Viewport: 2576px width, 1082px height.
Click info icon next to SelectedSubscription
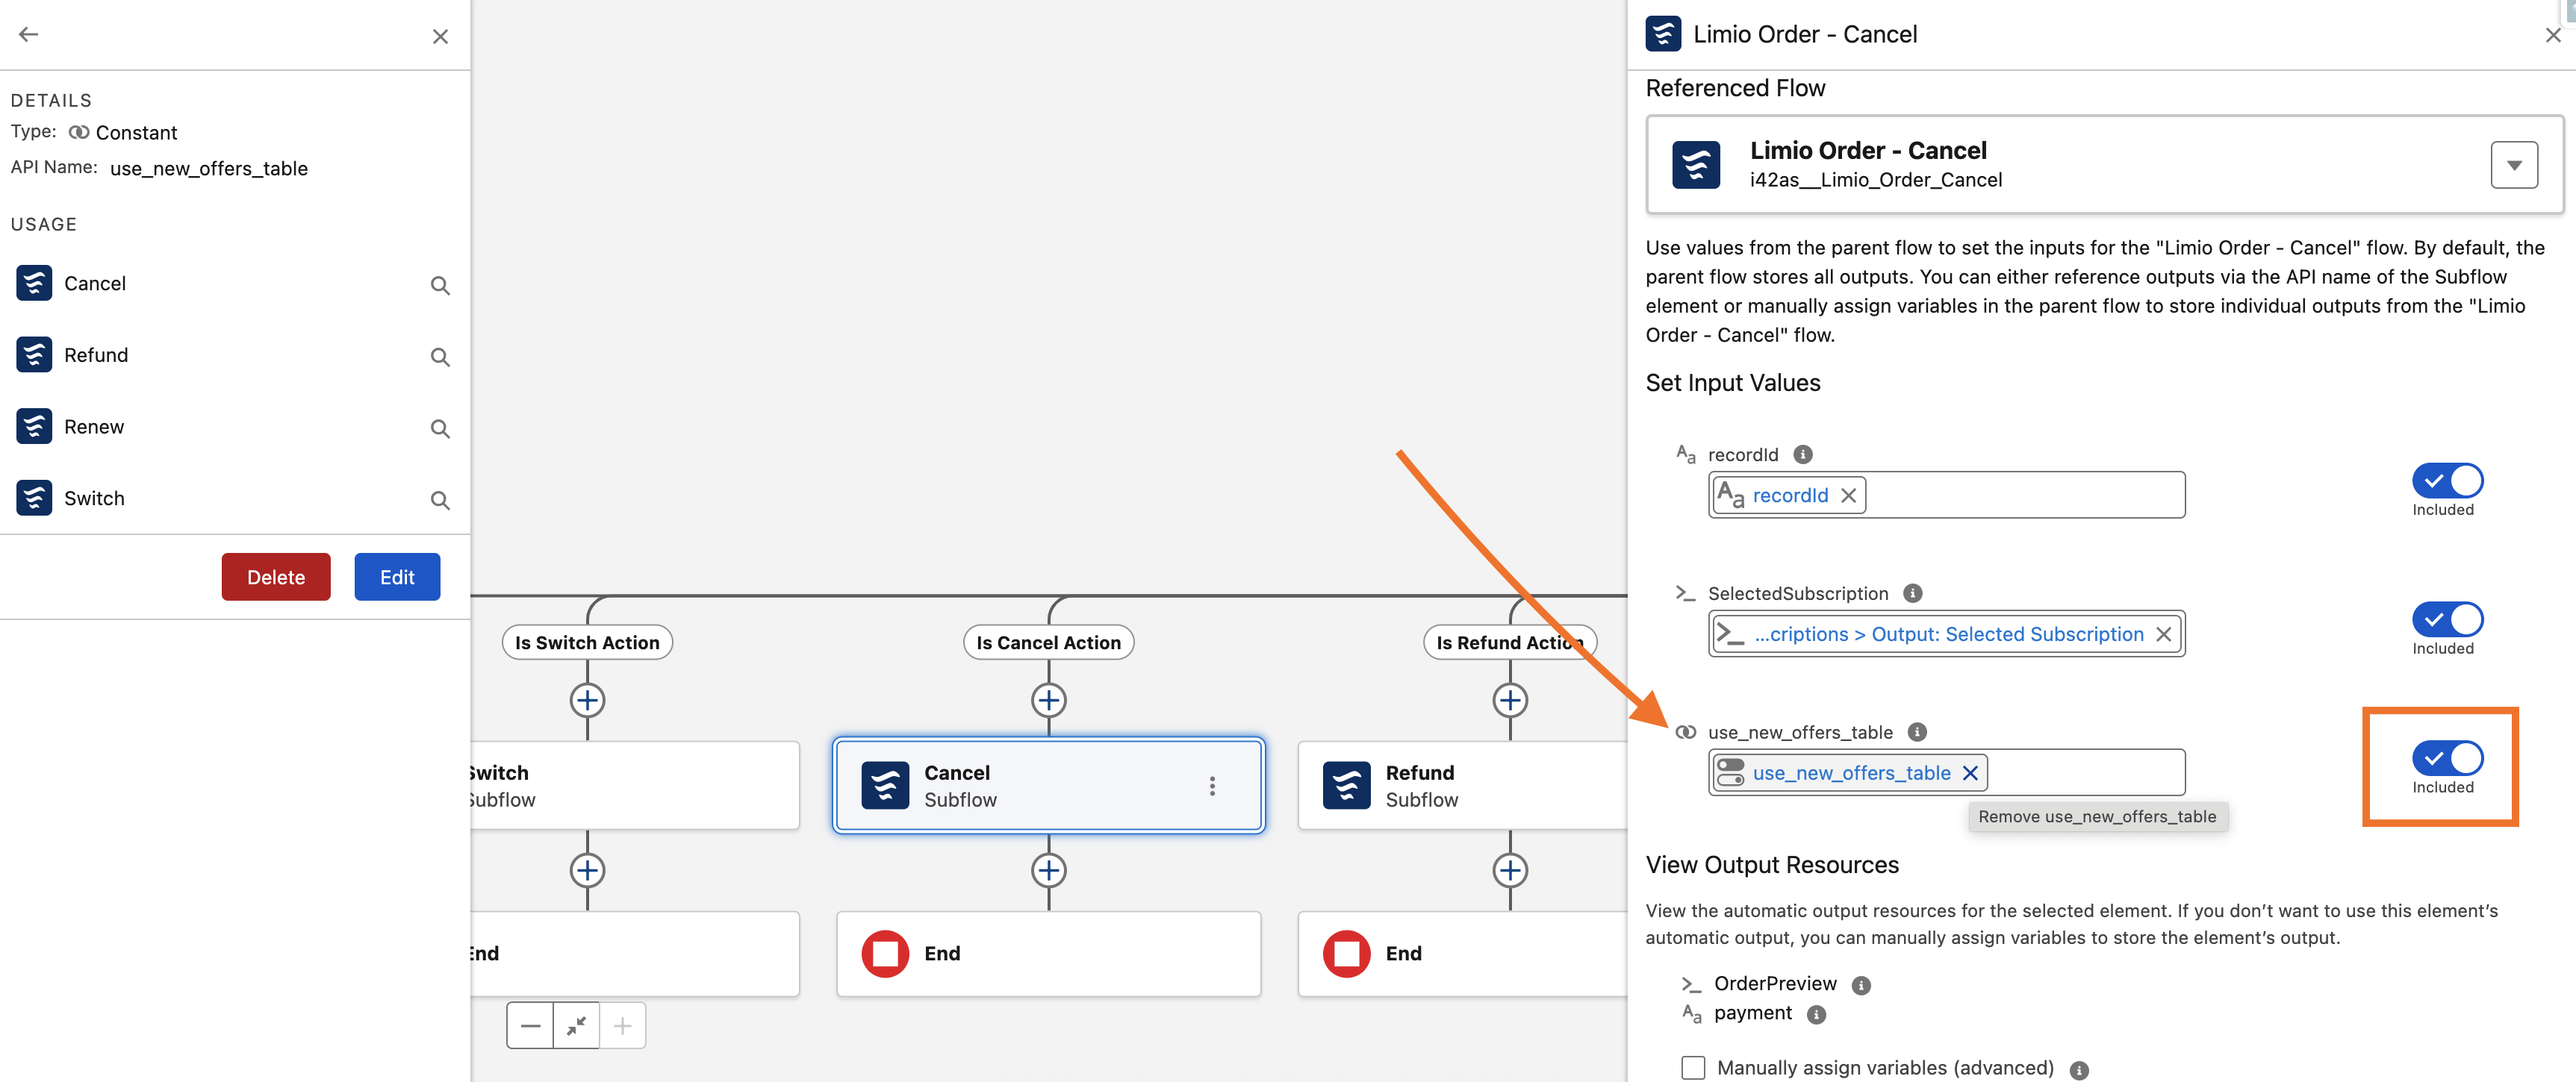click(x=1912, y=593)
